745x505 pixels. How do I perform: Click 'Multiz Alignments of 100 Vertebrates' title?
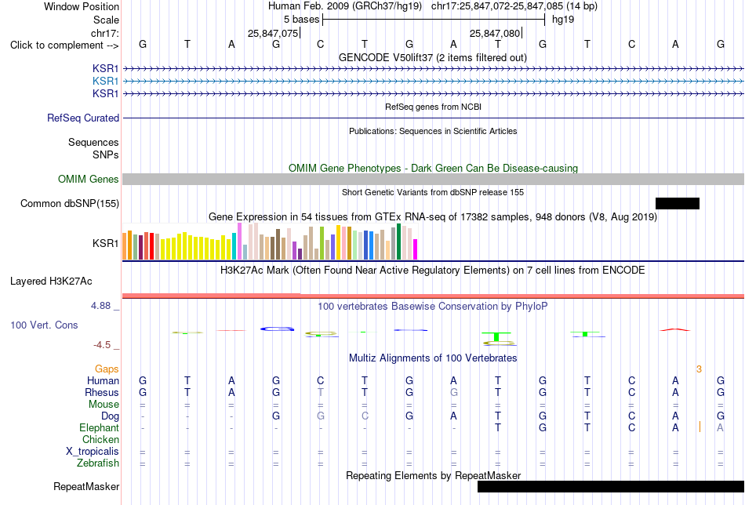point(433,358)
